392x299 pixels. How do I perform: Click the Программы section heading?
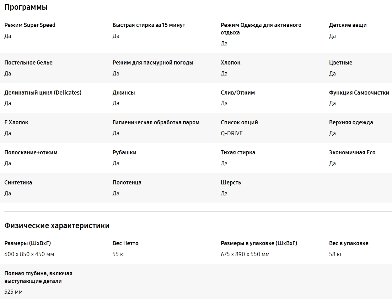click(26, 7)
